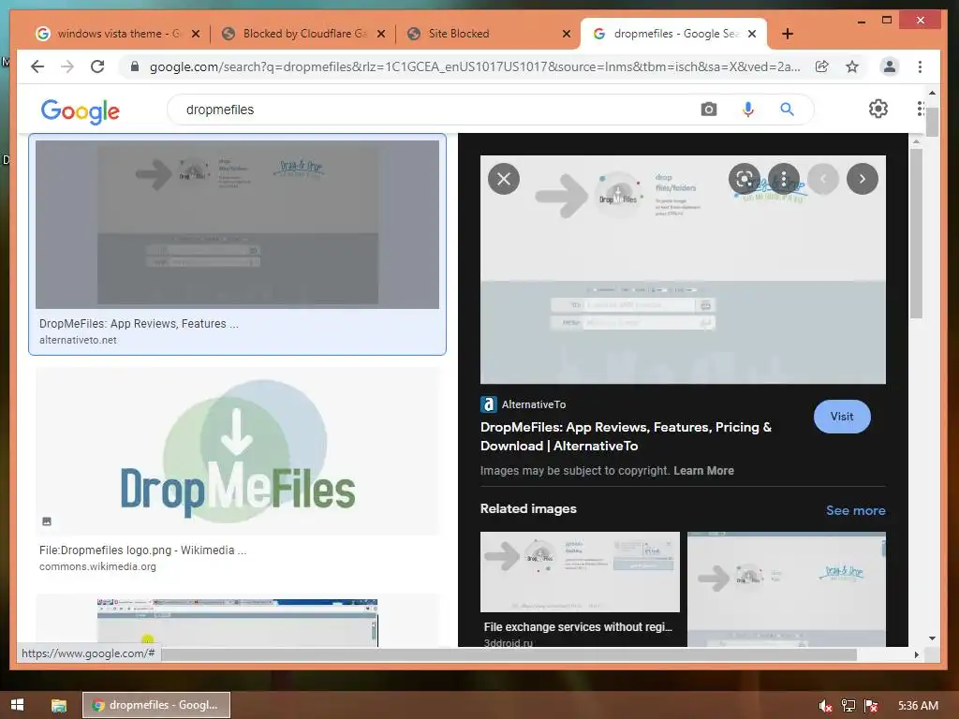Click the Visit button
Viewport: 959px width, 719px height.
click(x=842, y=417)
